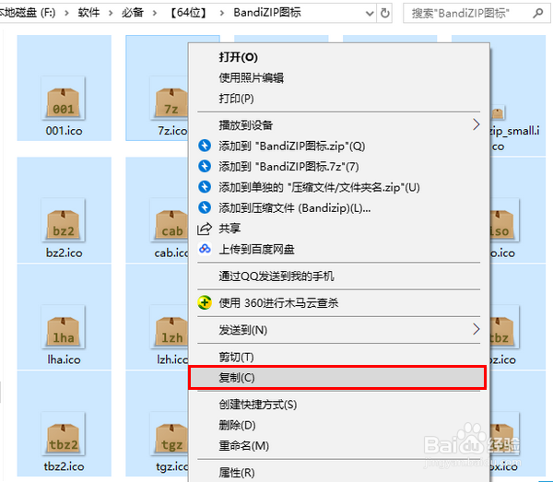The height and width of the screenshot is (482, 553).
Task: Expand the 播放到设备 submenu arrow
Action: (x=477, y=124)
